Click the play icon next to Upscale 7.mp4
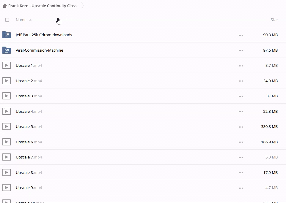Screen dimensions: 286x203 click(7, 157)
